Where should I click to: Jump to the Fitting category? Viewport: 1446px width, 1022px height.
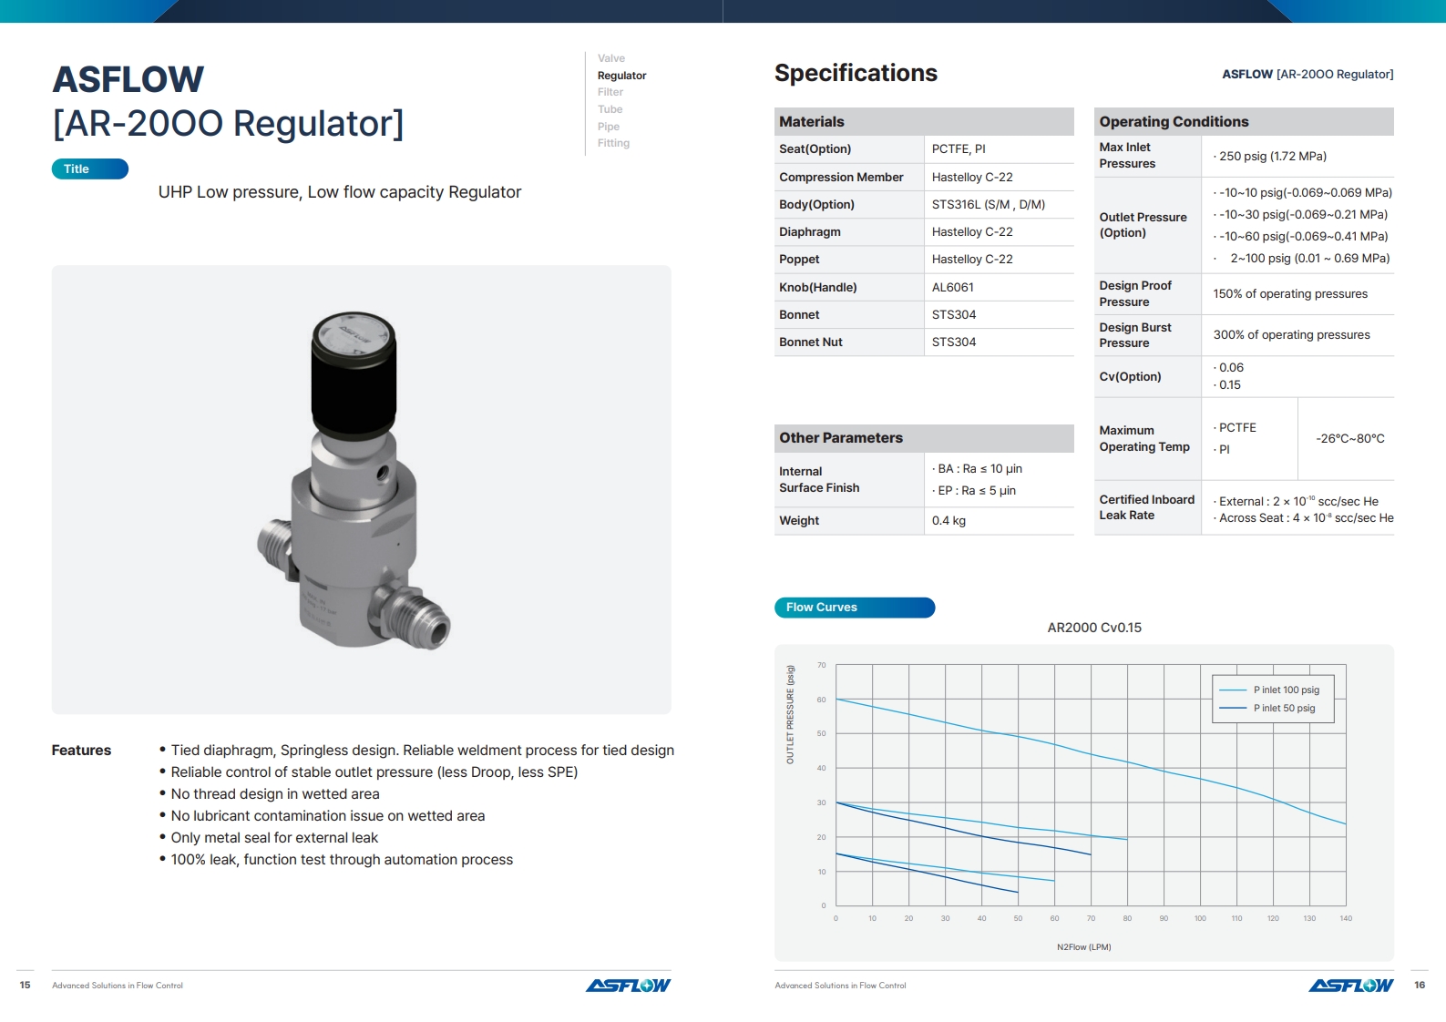(613, 143)
